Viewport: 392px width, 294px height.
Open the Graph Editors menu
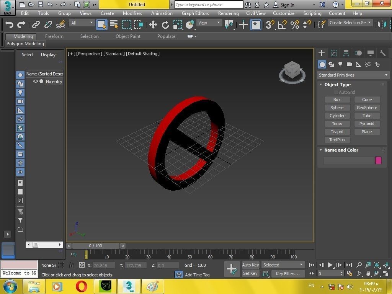click(x=195, y=13)
